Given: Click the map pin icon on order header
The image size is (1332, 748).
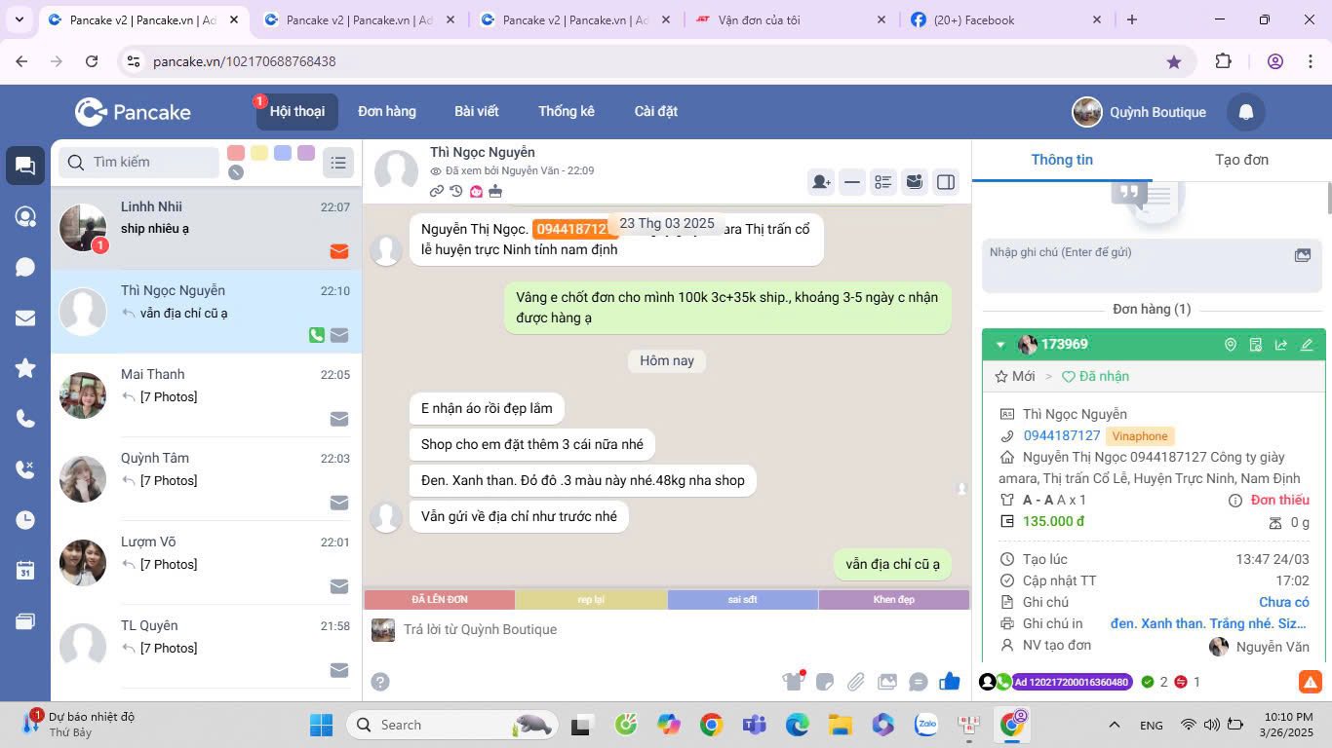Looking at the screenshot, I should (1231, 345).
